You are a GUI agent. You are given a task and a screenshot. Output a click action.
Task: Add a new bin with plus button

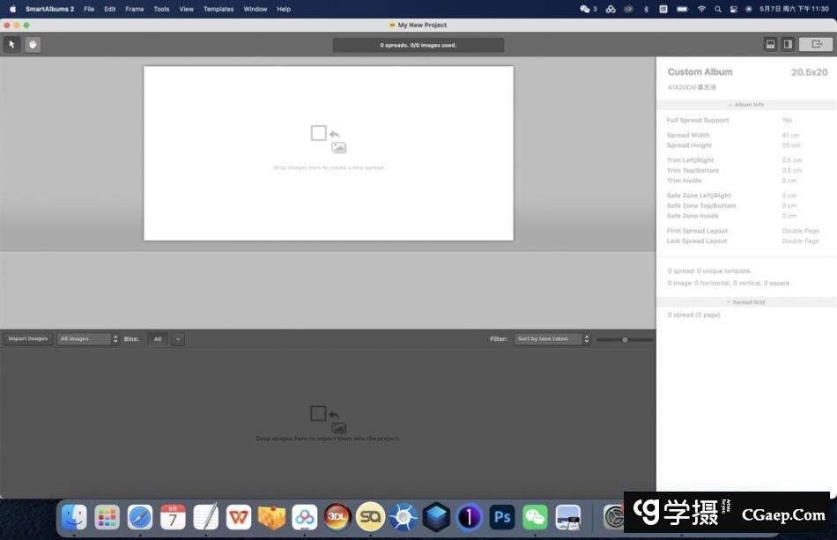pos(178,339)
